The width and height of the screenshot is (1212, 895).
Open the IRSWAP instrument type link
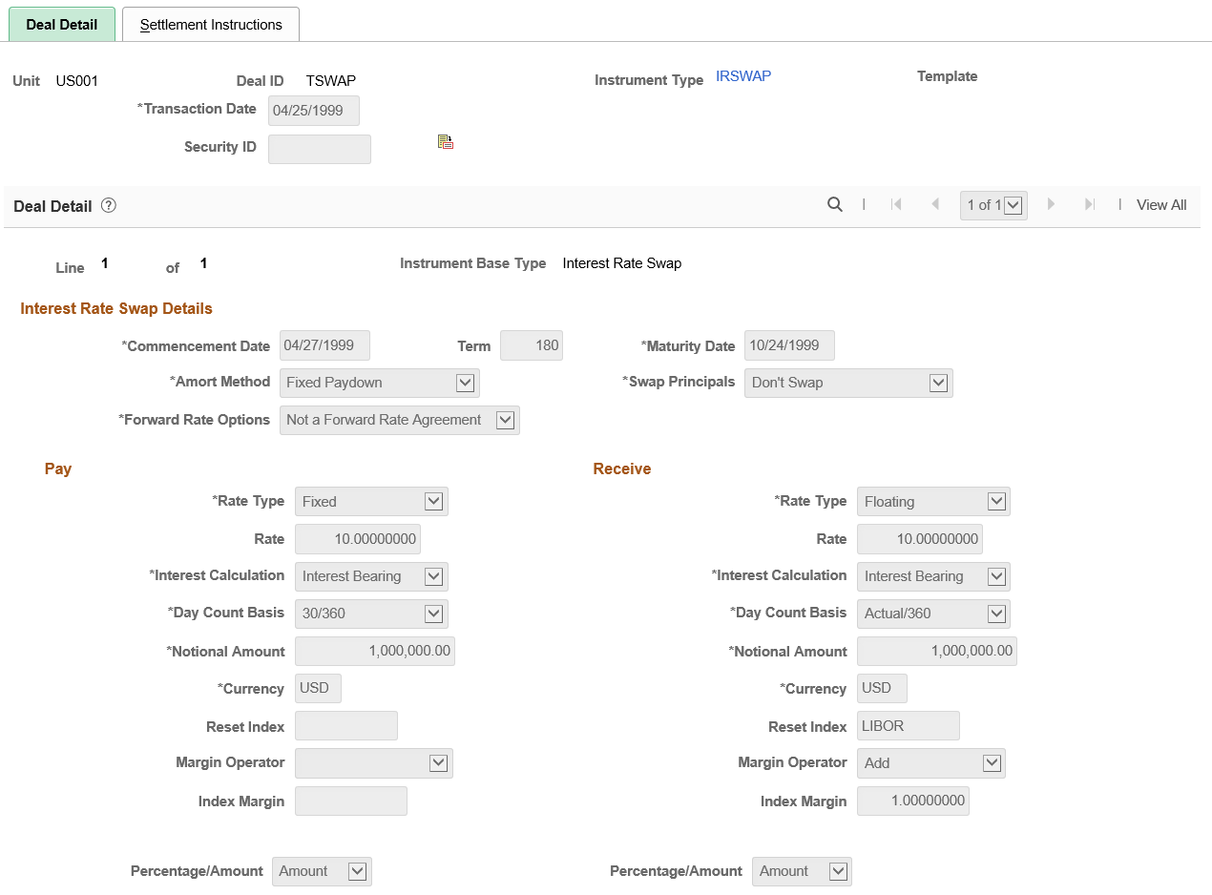click(743, 76)
